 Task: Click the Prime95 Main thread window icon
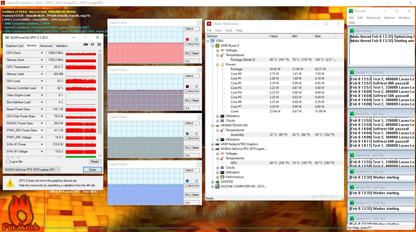click(x=352, y=31)
